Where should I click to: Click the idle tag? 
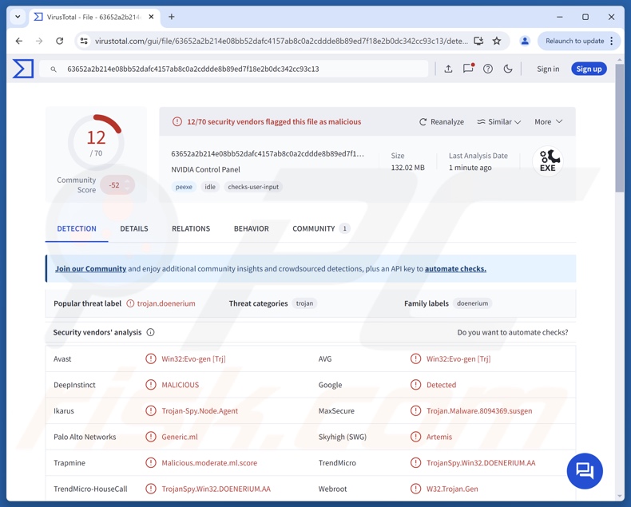pos(210,187)
